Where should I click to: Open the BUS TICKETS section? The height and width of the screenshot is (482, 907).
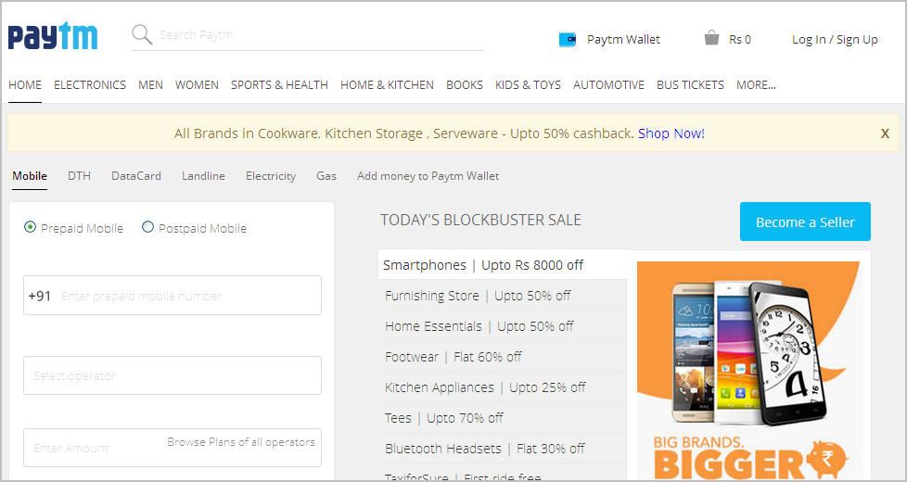click(690, 85)
